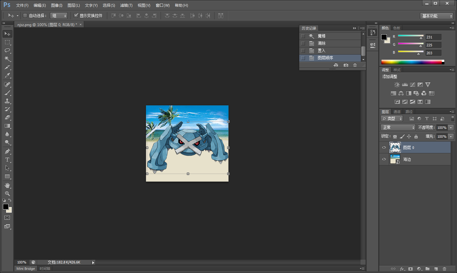Select the 图层顺序 history state
The width and height of the screenshot is (457, 273).
330,58
